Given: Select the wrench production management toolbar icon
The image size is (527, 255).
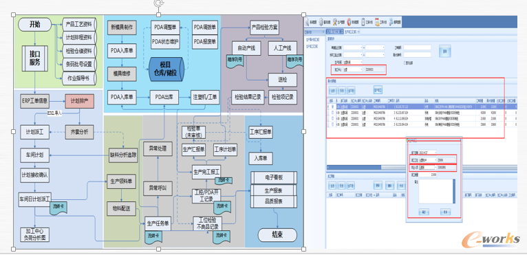Looking at the screenshot, I should pyautogui.click(x=335, y=22).
